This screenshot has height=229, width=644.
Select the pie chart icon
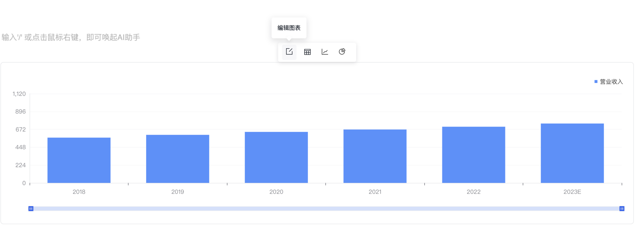[x=342, y=52]
